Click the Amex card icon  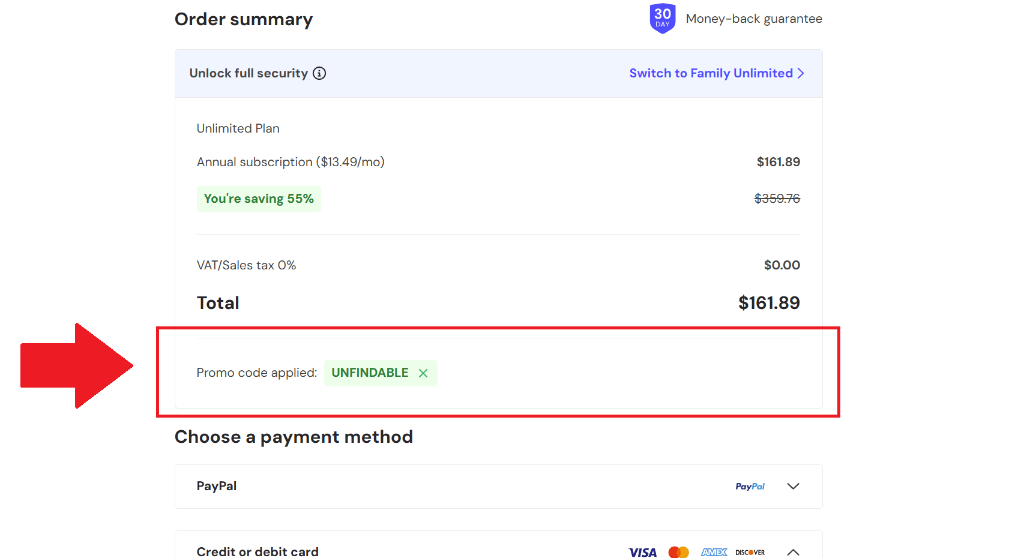[x=714, y=552]
